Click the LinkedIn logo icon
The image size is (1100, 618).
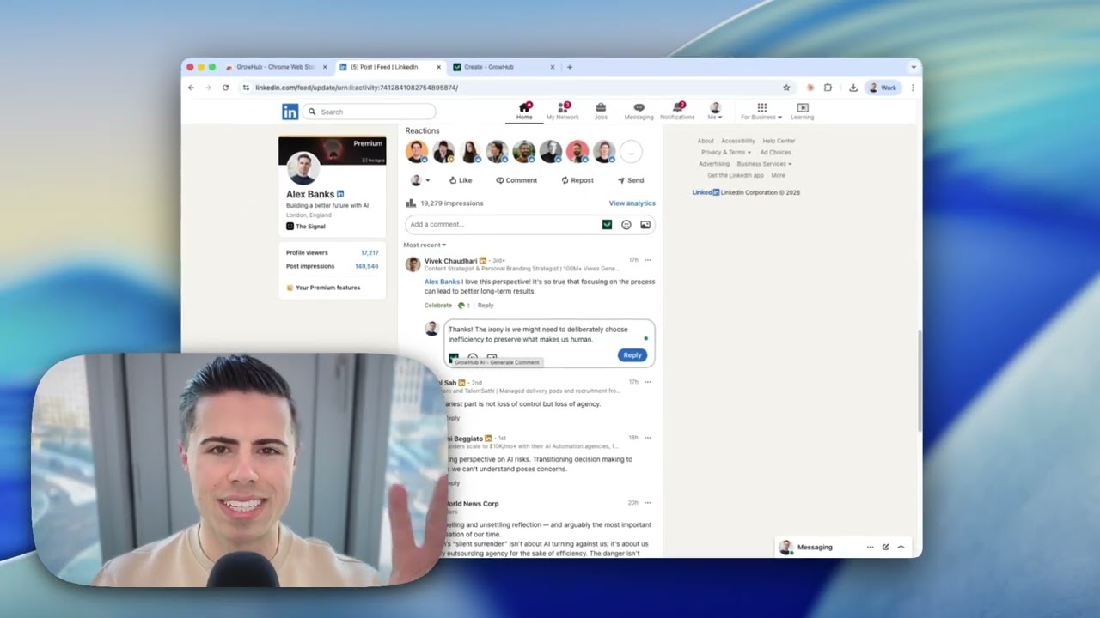click(x=290, y=112)
